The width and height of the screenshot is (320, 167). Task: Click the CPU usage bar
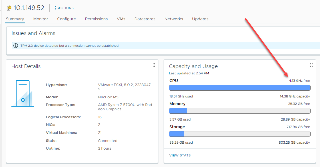(240, 88)
